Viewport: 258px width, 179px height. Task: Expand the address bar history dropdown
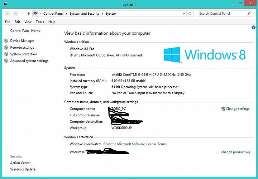(x=184, y=14)
